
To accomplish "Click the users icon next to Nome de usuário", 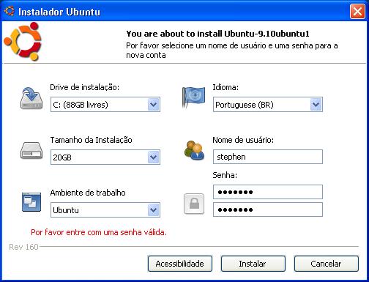I will (x=194, y=150).
